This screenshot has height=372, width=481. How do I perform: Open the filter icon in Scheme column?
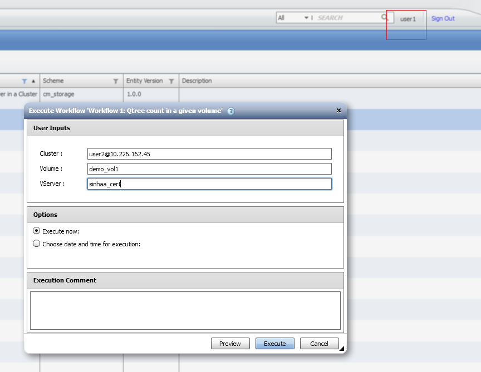pos(116,81)
